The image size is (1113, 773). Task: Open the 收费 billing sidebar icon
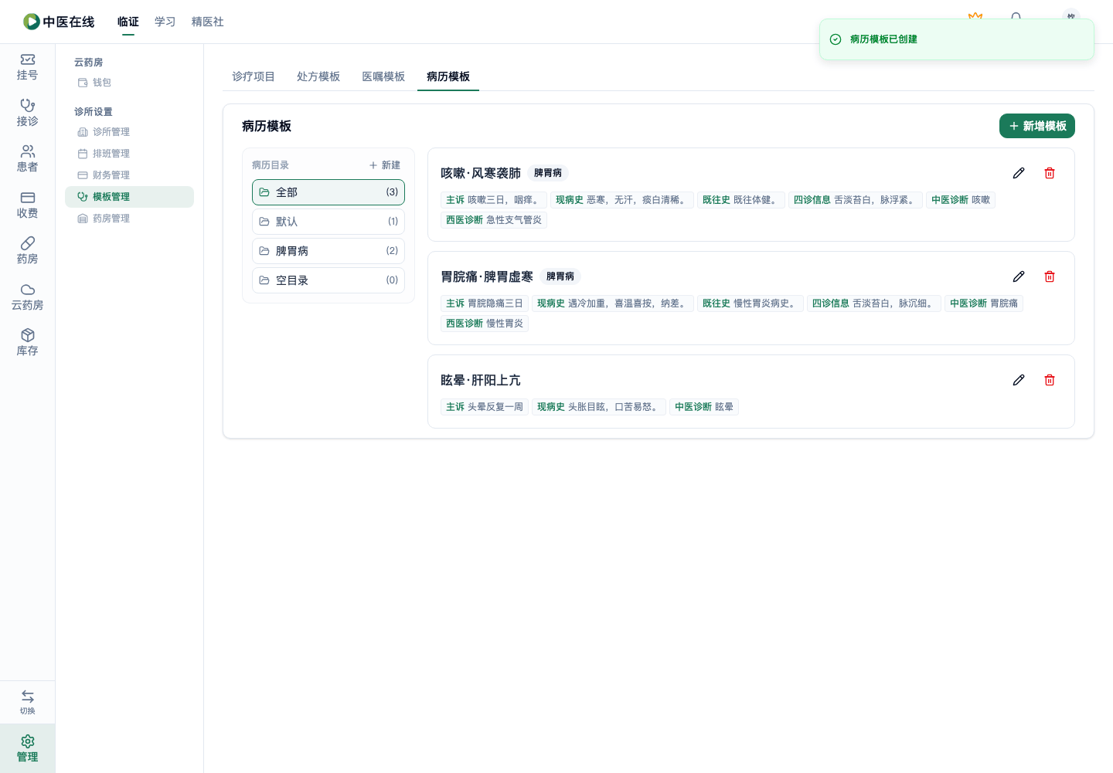click(27, 205)
